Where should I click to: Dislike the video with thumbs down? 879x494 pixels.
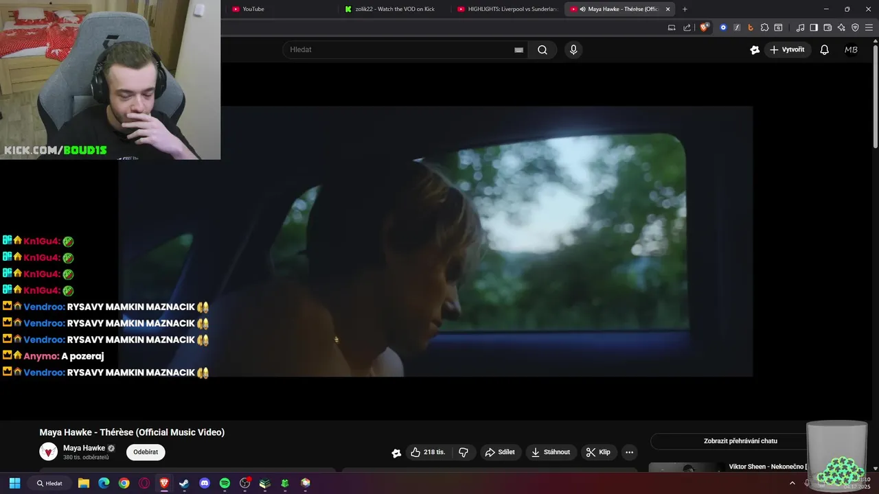(x=464, y=452)
